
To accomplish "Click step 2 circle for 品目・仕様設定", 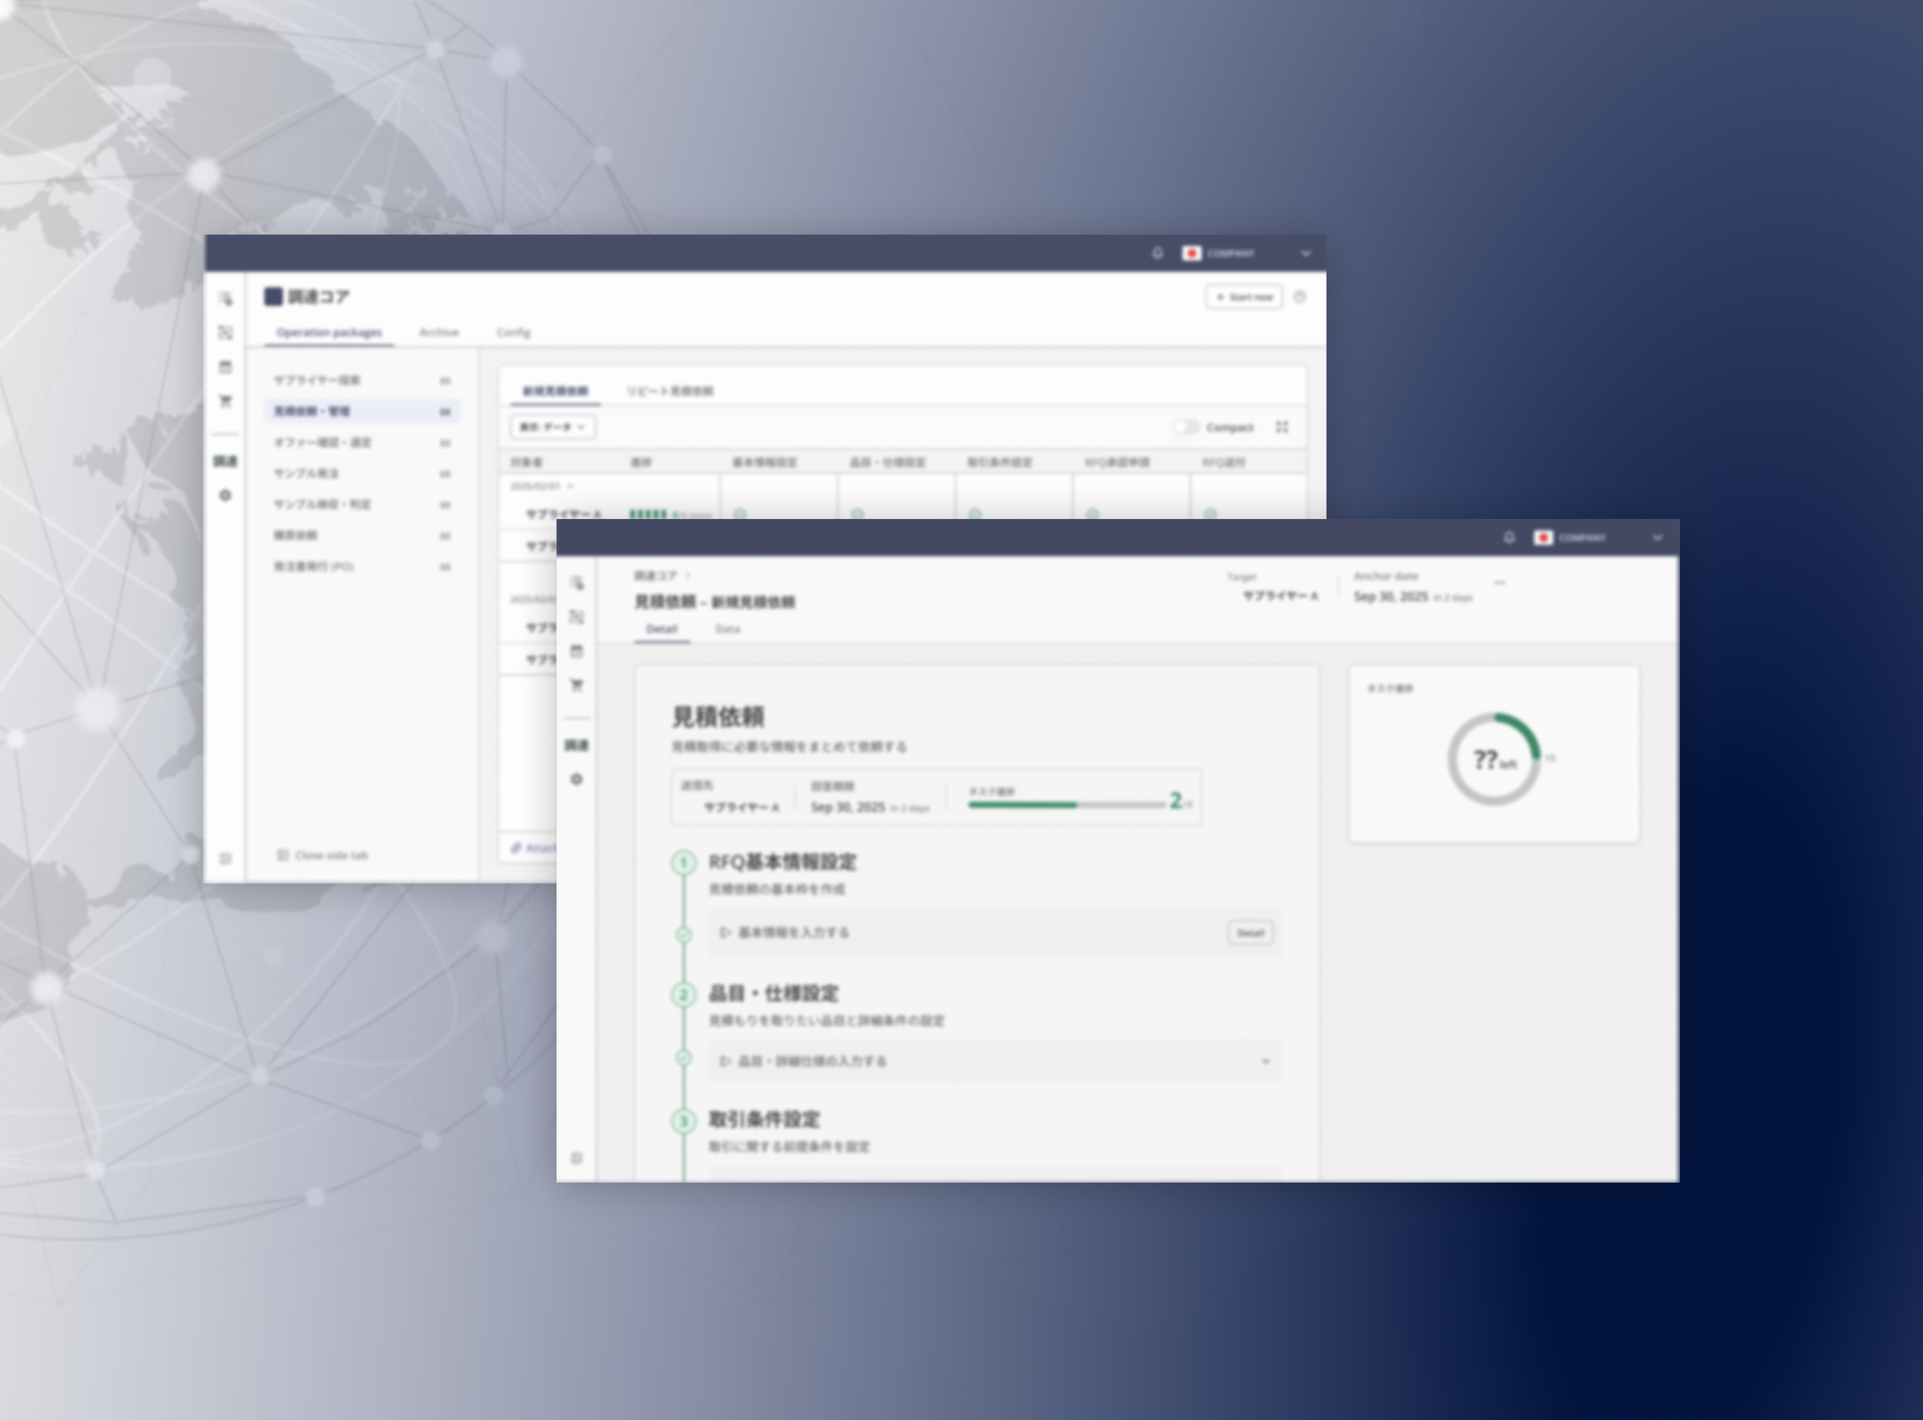I will (x=684, y=994).
